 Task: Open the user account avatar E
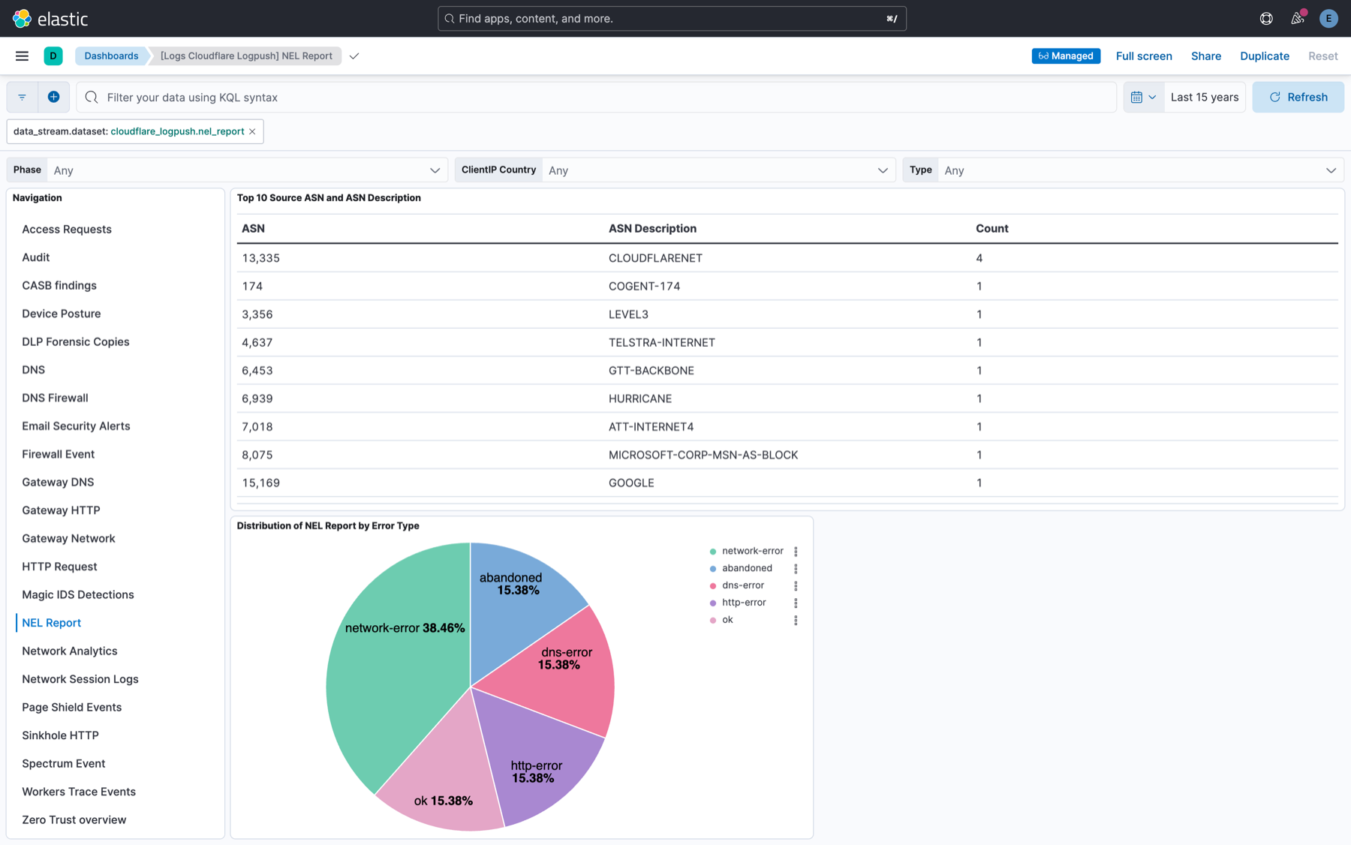pos(1328,18)
